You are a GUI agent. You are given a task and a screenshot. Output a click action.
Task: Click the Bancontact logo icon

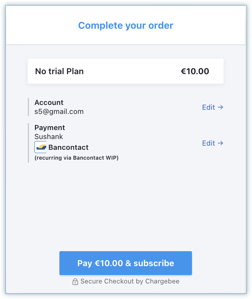coord(41,147)
